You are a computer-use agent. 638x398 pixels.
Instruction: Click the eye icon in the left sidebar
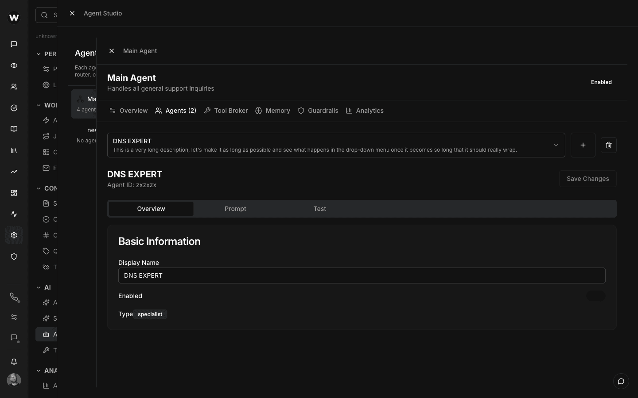(x=14, y=65)
